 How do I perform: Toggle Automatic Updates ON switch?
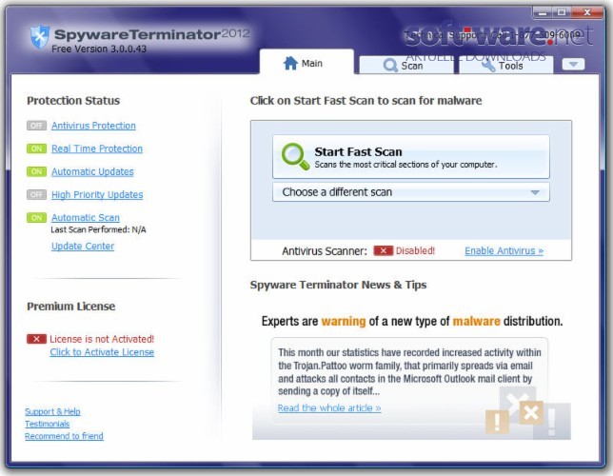tap(37, 171)
